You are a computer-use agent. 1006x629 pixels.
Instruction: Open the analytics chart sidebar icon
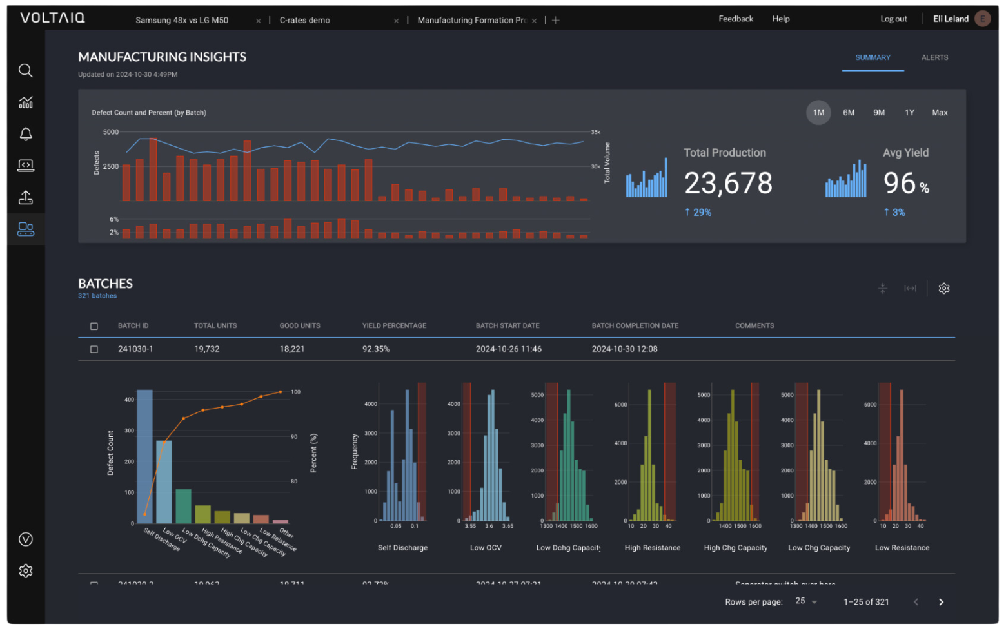26,102
